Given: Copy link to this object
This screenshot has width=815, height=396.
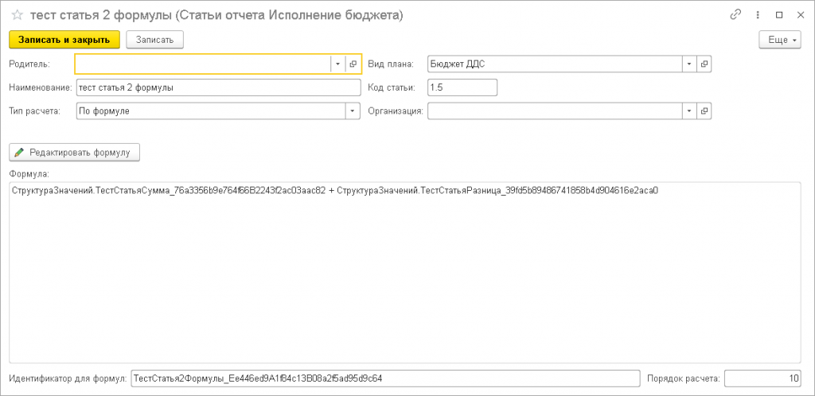Looking at the screenshot, I should [x=735, y=15].
